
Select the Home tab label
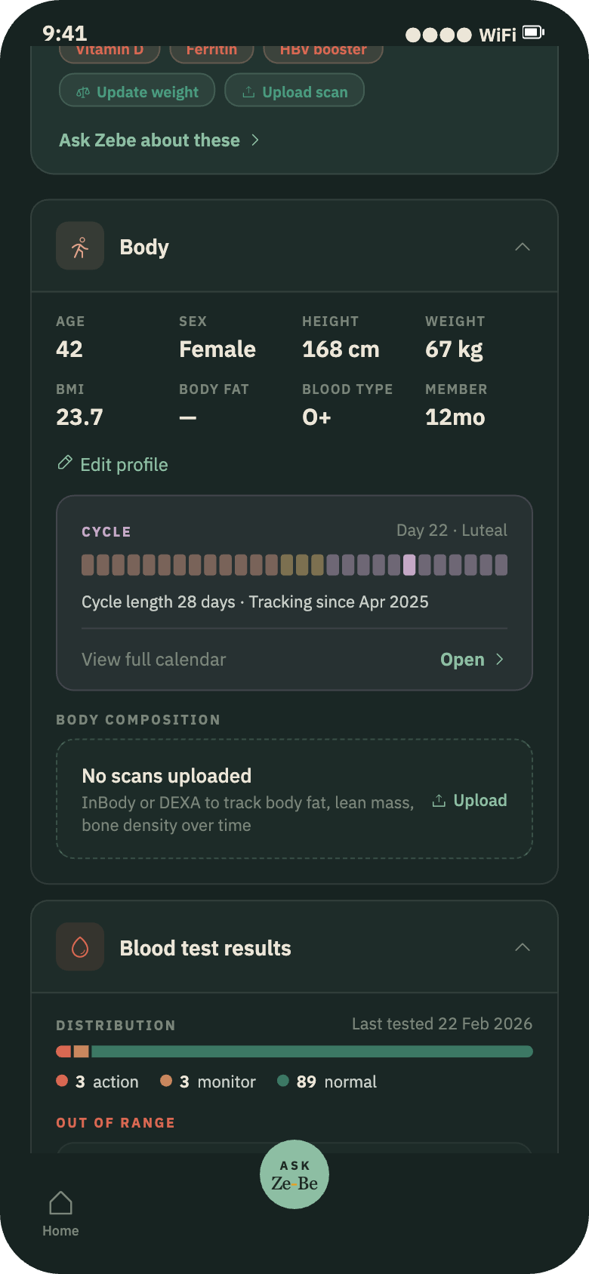(60, 1231)
